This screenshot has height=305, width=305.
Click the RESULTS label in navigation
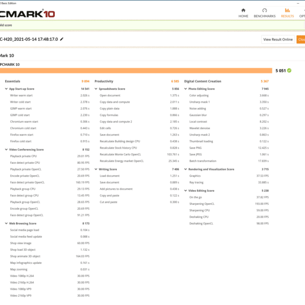click(x=287, y=16)
